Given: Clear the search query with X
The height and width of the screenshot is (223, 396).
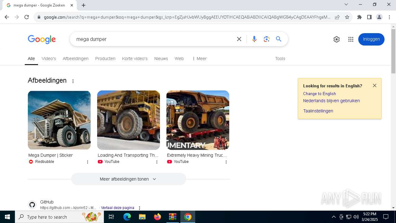Looking at the screenshot, I should [239, 39].
